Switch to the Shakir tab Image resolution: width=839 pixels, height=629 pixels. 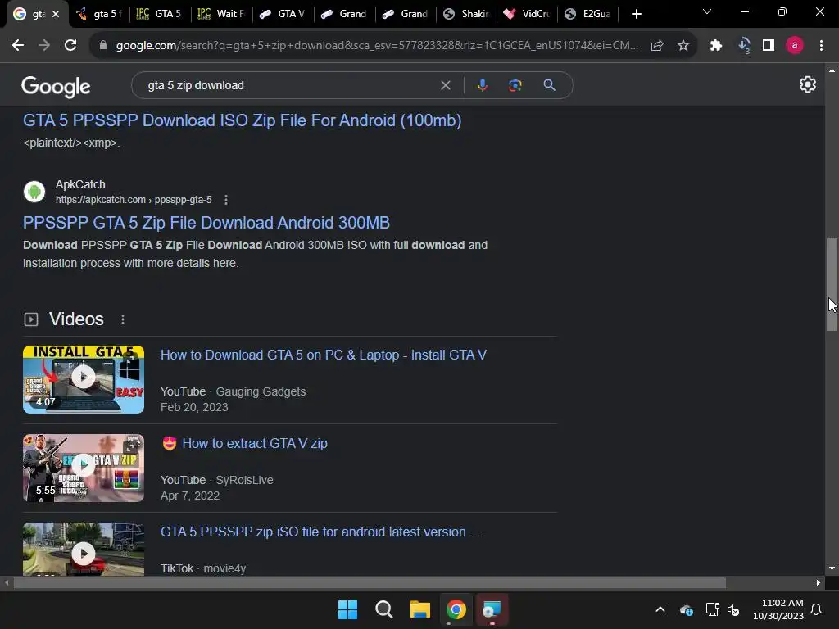[466, 14]
